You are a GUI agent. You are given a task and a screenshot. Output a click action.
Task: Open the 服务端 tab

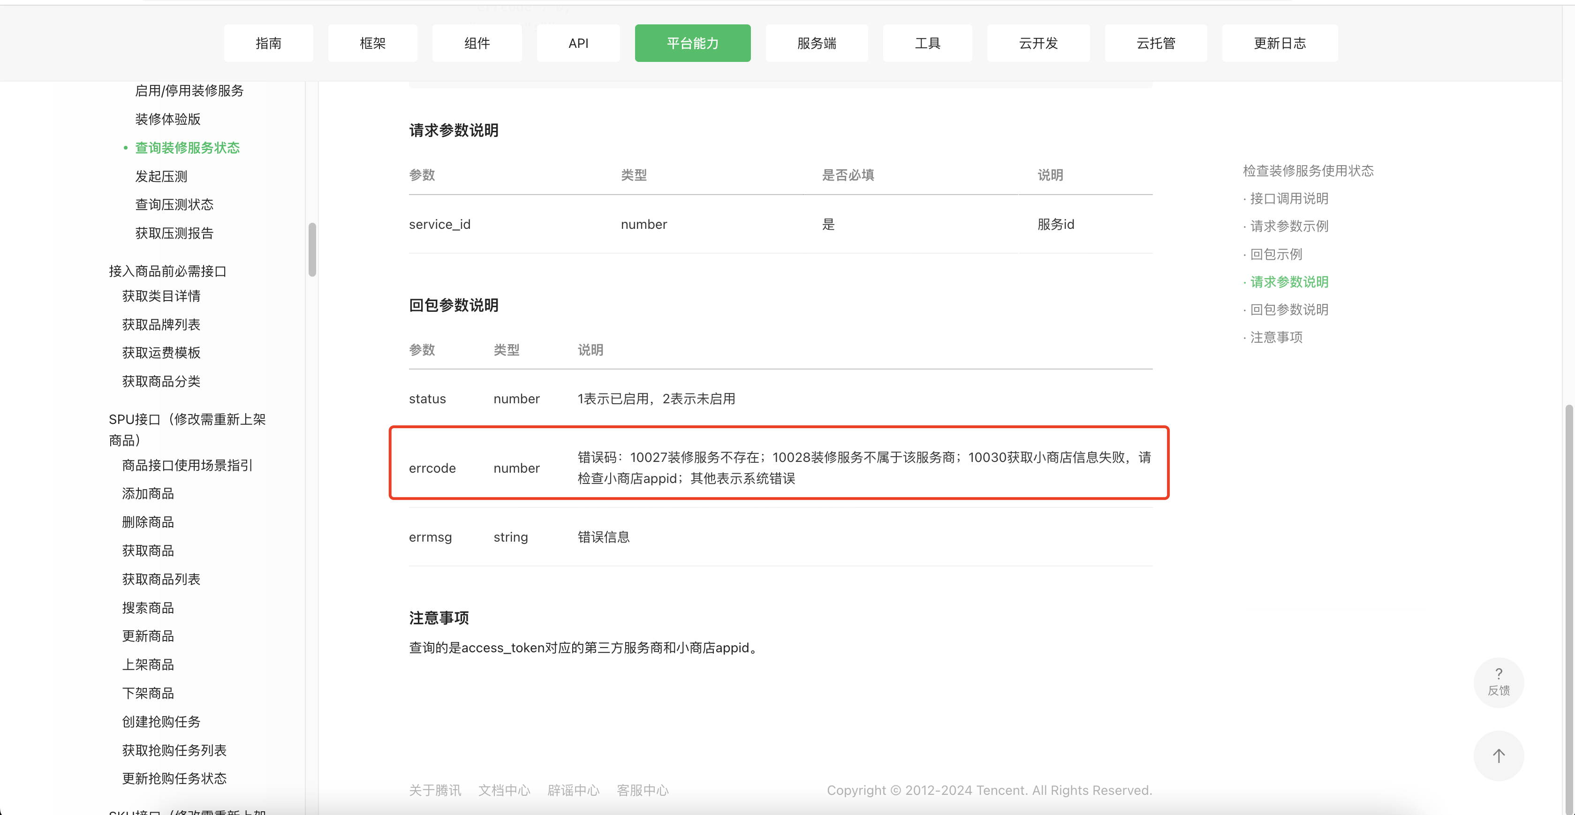pos(816,44)
